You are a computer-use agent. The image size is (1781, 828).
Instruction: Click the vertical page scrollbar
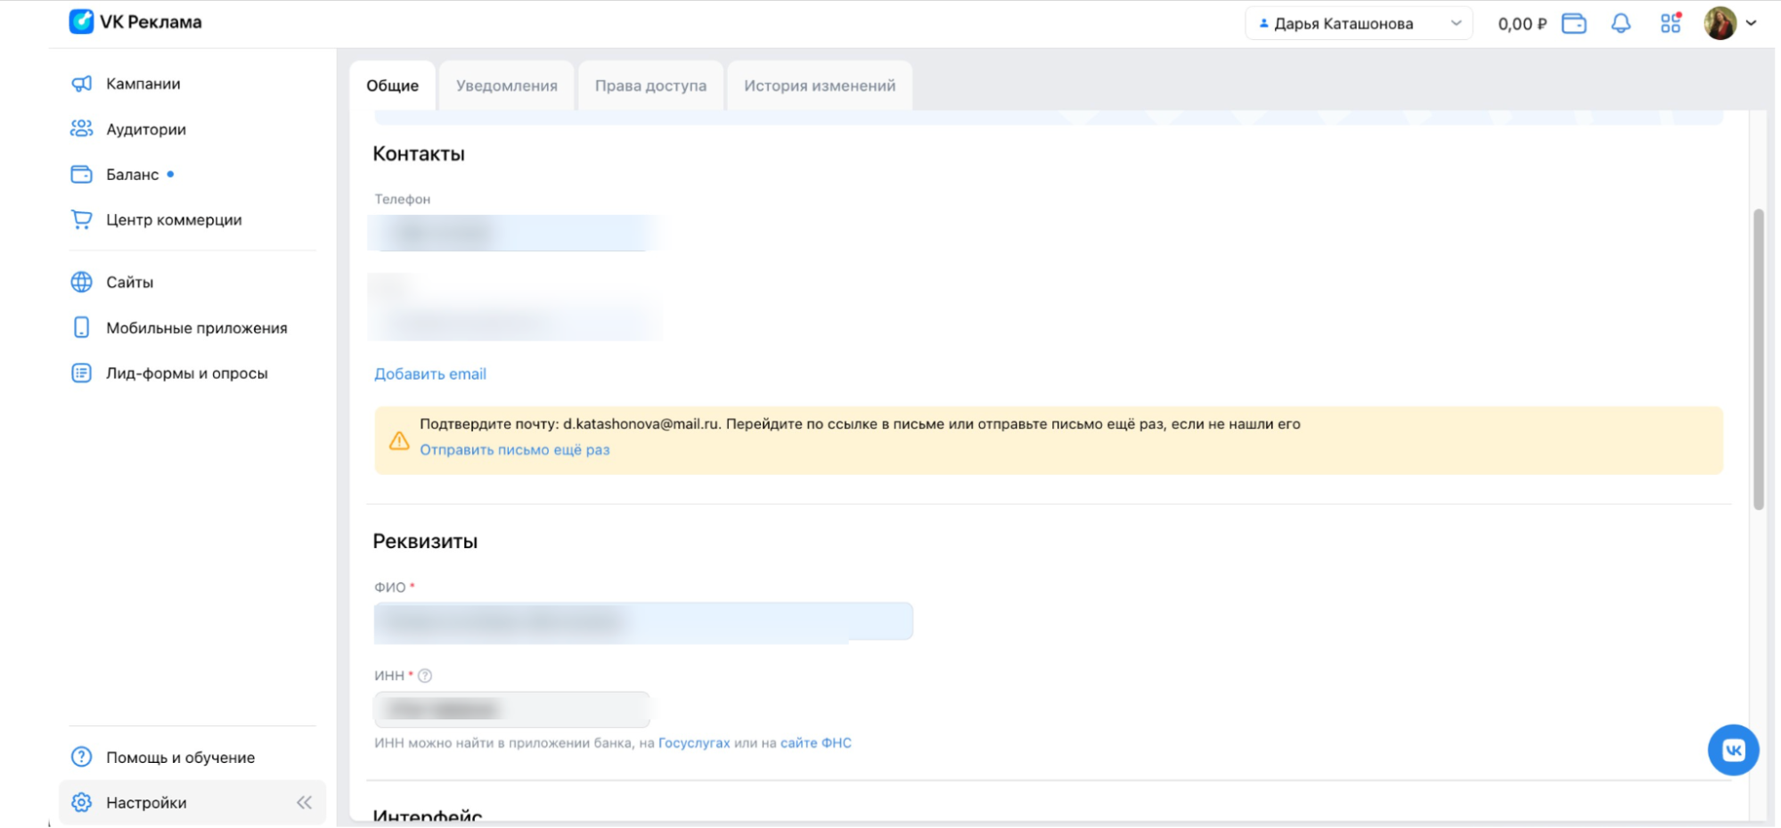click(1758, 358)
